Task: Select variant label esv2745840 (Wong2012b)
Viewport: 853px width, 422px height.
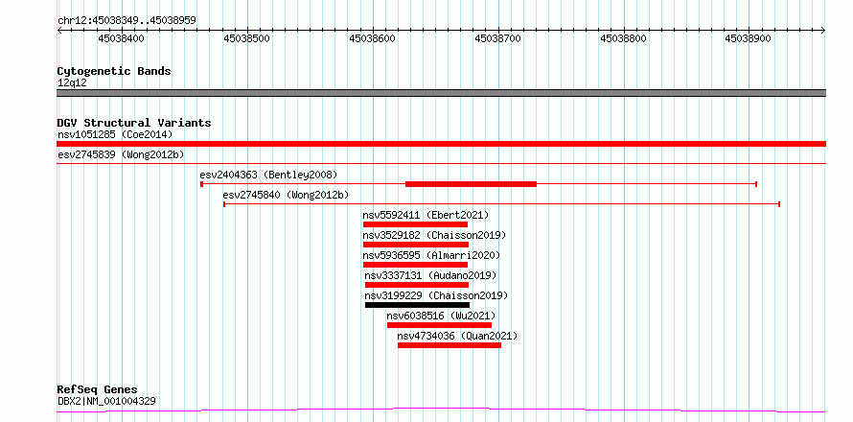Action: [x=286, y=195]
